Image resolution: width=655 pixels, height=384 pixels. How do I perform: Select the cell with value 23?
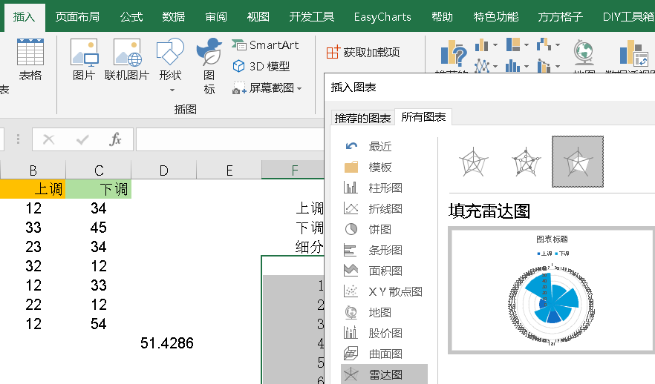click(x=33, y=247)
